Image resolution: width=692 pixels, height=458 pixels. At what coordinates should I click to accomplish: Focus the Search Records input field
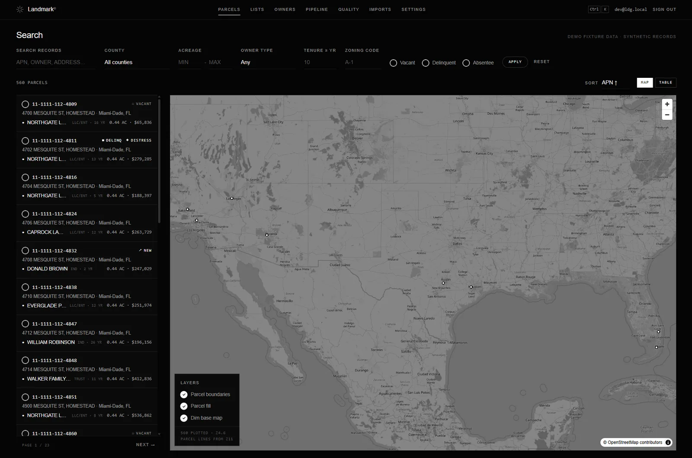pyautogui.click(x=56, y=62)
